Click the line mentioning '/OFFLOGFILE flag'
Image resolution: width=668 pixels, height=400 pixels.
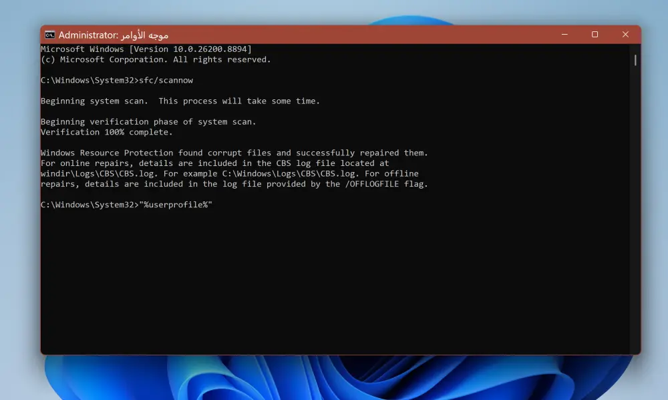(234, 184)
